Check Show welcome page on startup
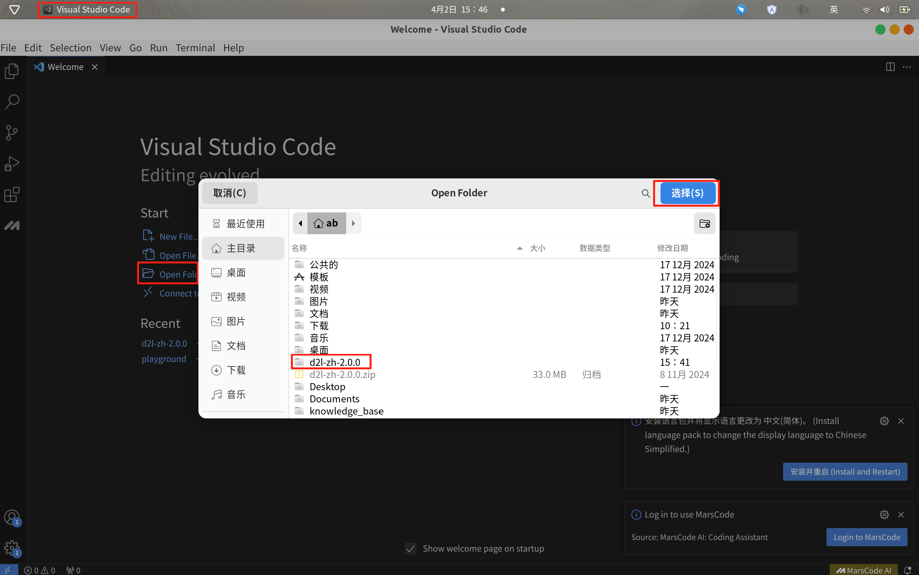This screenshot has width=919, height=575. tap(410, 548)
